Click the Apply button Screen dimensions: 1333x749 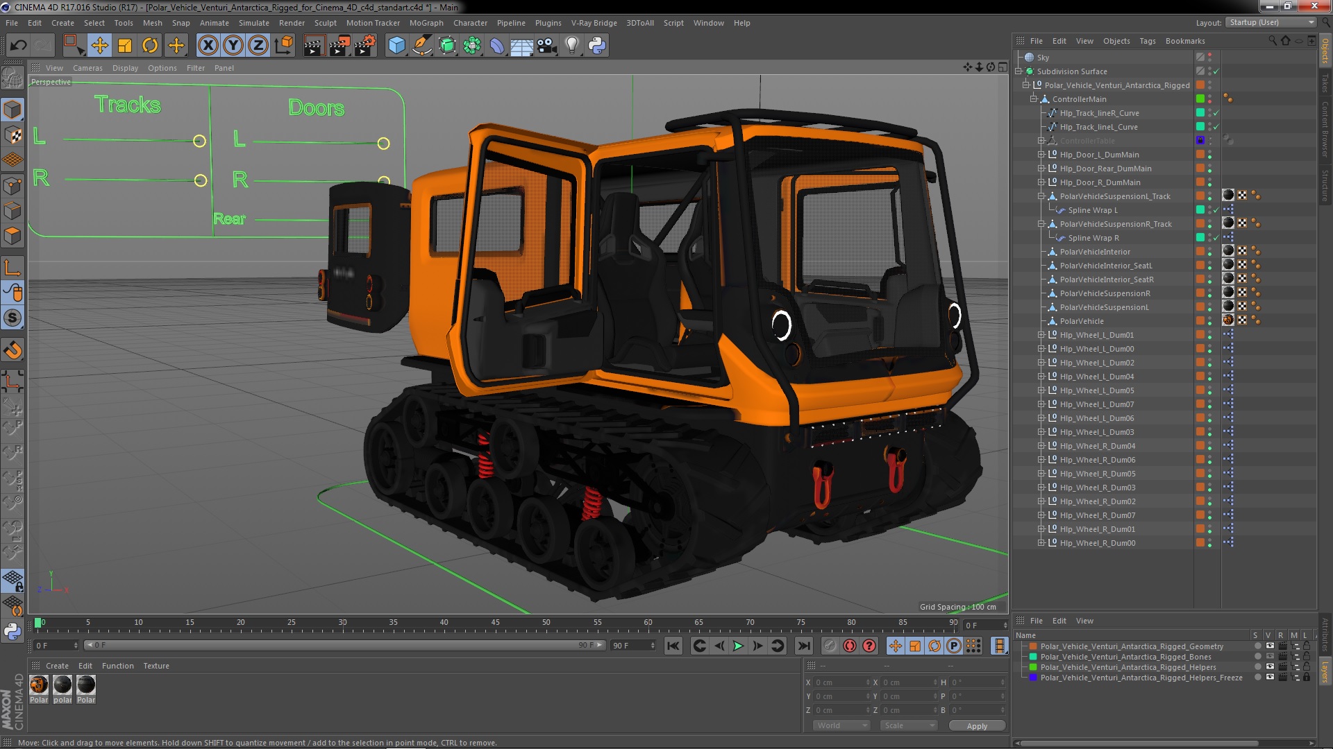pyautogui.click(x=976, y=725)
